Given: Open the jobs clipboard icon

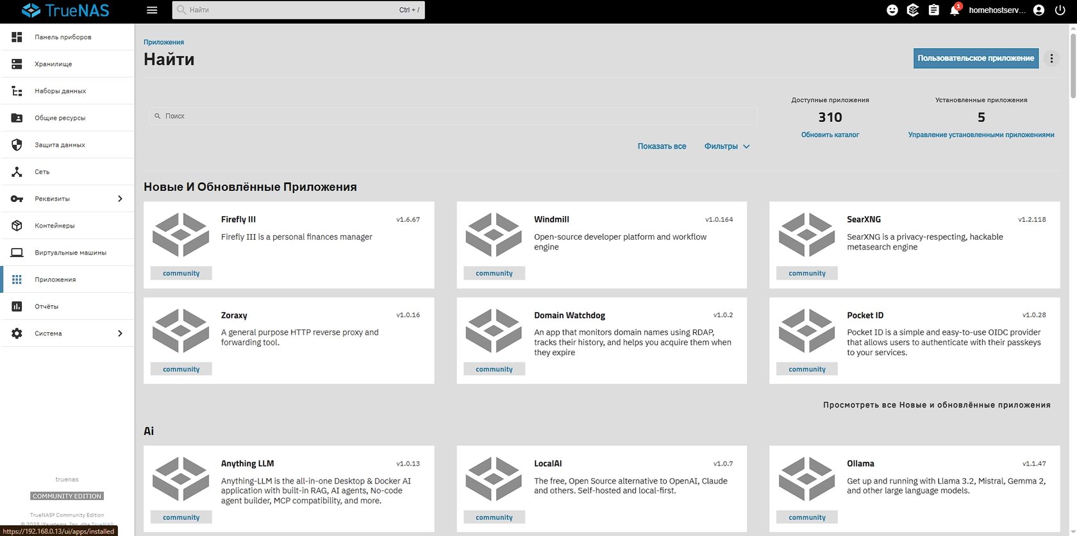Looking at the screenshot, I should tap(933, 10).
